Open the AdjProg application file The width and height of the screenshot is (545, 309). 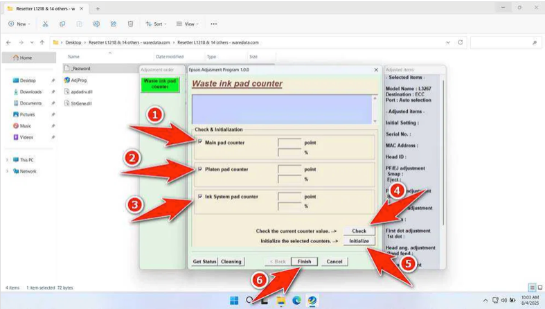[78, 80]
